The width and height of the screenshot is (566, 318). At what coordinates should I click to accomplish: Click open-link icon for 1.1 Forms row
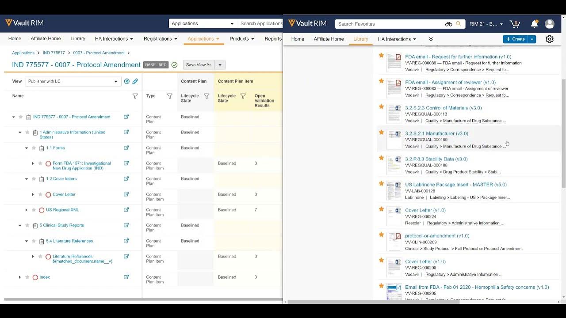pyautogui.click(x=126, y=148)
